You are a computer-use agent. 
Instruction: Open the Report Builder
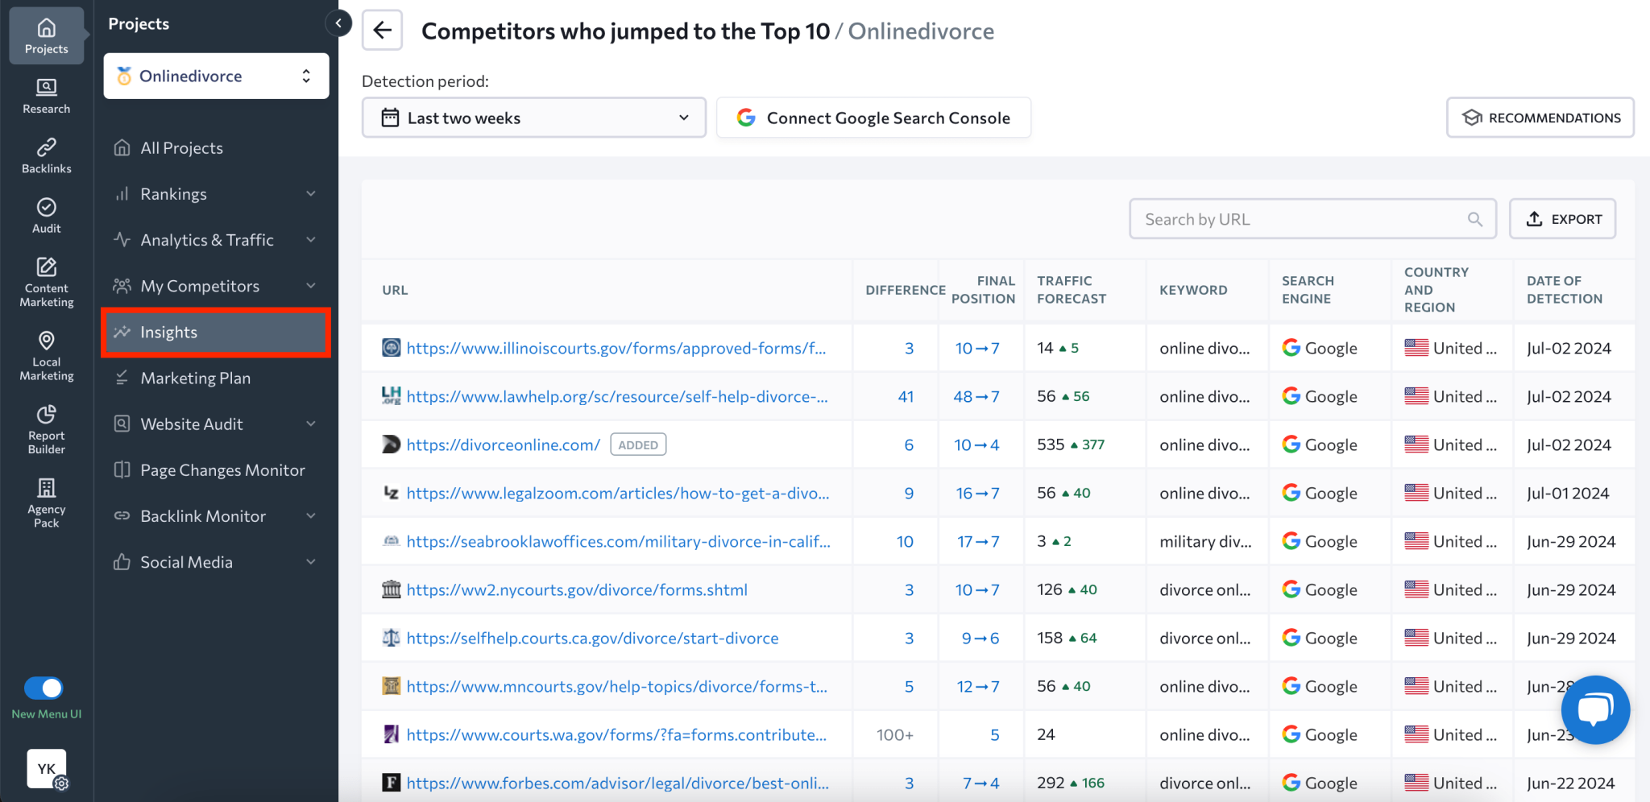point(46,427)
